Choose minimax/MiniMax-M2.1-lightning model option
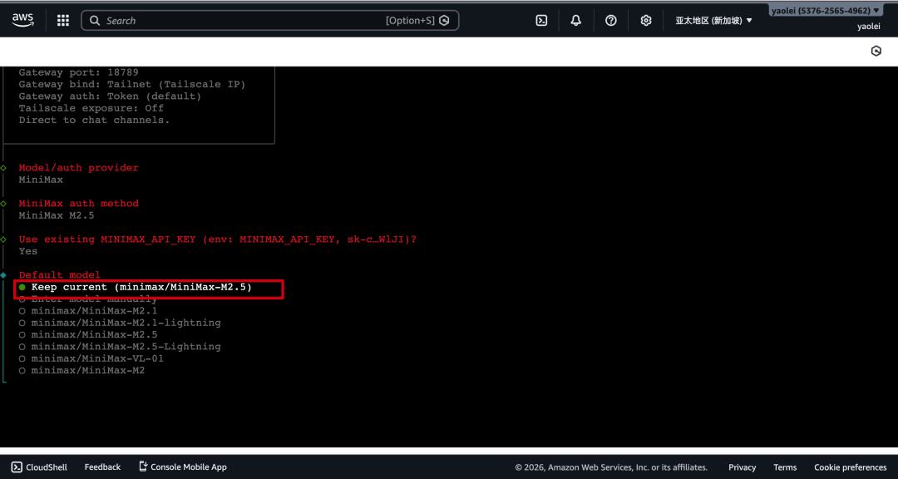Screen dimensions: 898x479 [126, 323]
